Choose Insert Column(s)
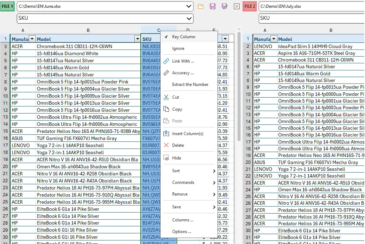This screenshot has width=365, height=244. pyautogui.click(x=189, y=134)
